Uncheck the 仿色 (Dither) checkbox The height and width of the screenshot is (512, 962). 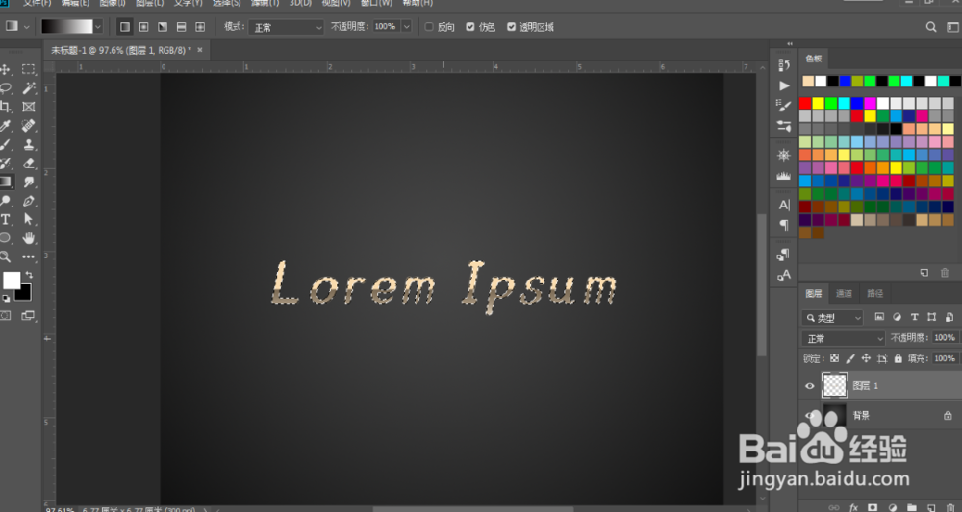coord(470,27)
